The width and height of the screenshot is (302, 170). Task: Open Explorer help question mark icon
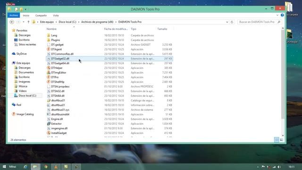tap(282, 15)
